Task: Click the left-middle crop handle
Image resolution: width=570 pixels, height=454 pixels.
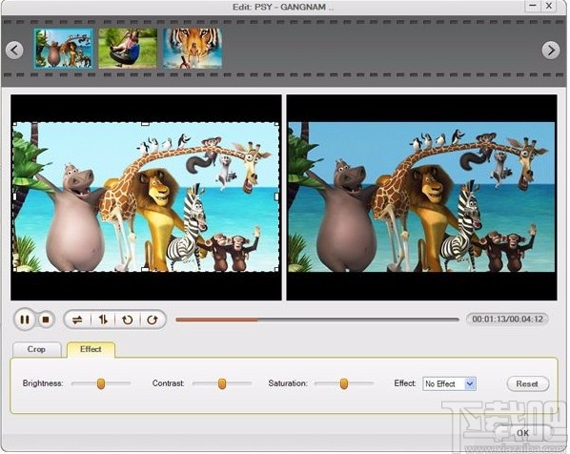Action: coord(14,196)
